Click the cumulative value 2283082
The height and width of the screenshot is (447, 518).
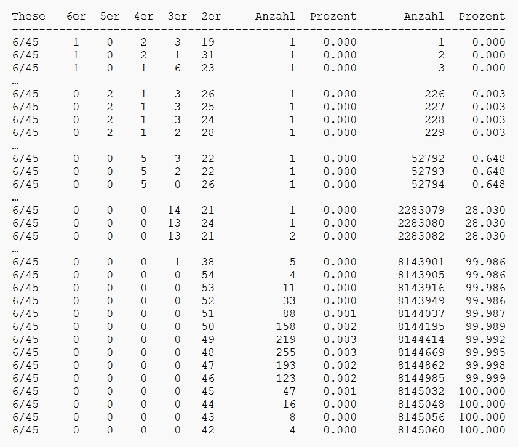pos(421,236)
